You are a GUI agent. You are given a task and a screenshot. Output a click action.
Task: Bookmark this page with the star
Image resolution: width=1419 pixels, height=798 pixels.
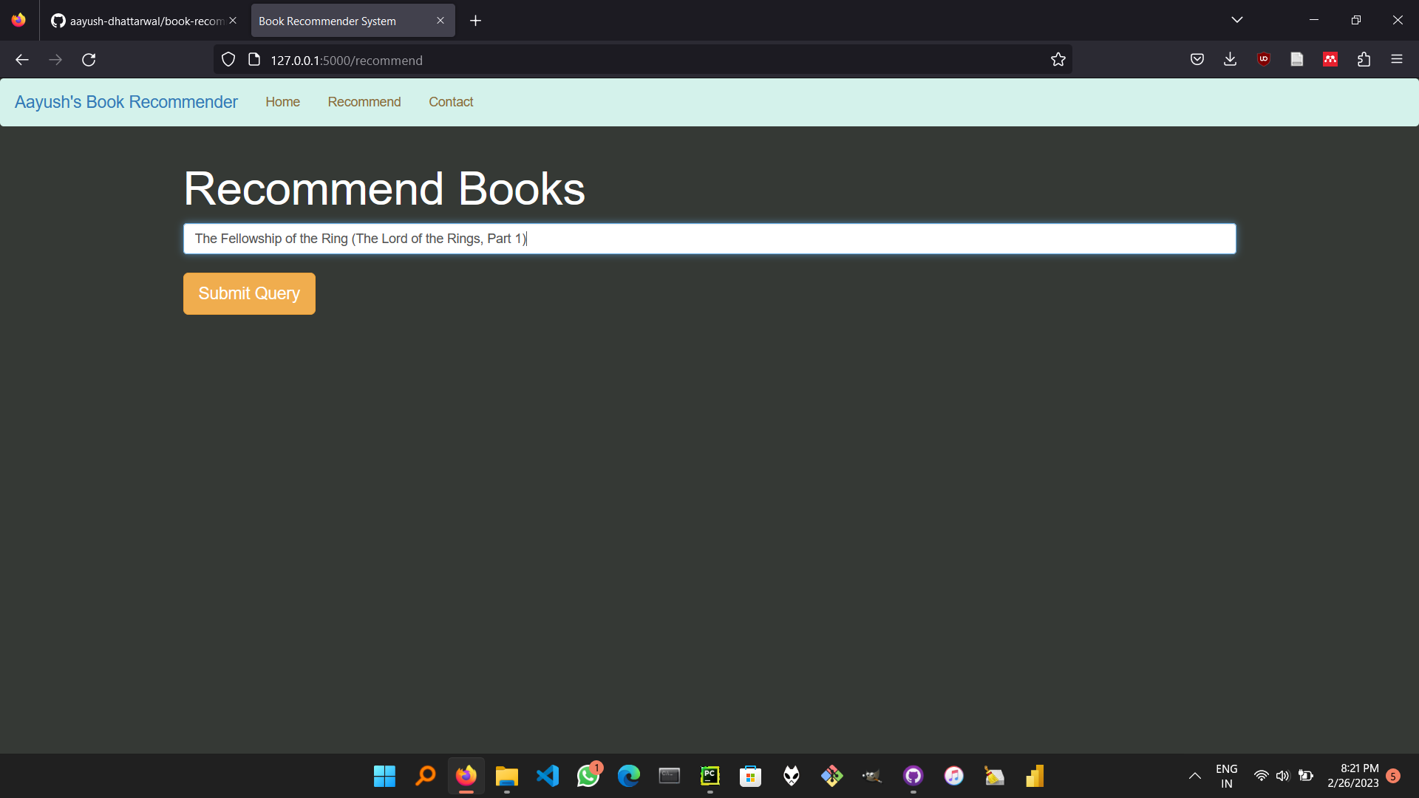(x=1058, y=59)
